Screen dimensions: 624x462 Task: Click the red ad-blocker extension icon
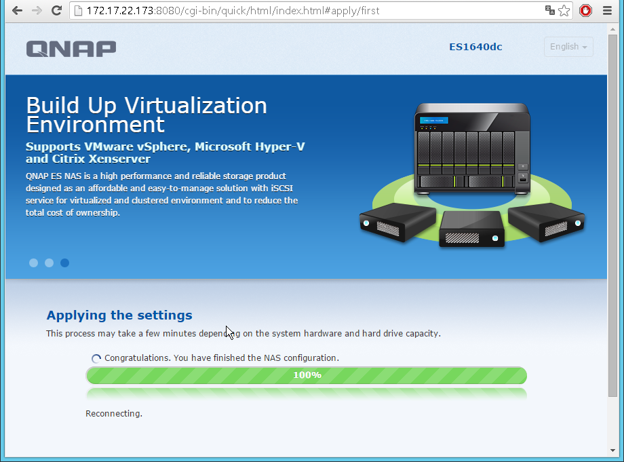pyautogui.click(x=585, y=11)
